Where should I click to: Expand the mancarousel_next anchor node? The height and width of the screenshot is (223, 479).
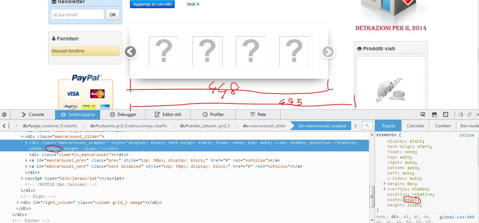[x=26, y=166]
